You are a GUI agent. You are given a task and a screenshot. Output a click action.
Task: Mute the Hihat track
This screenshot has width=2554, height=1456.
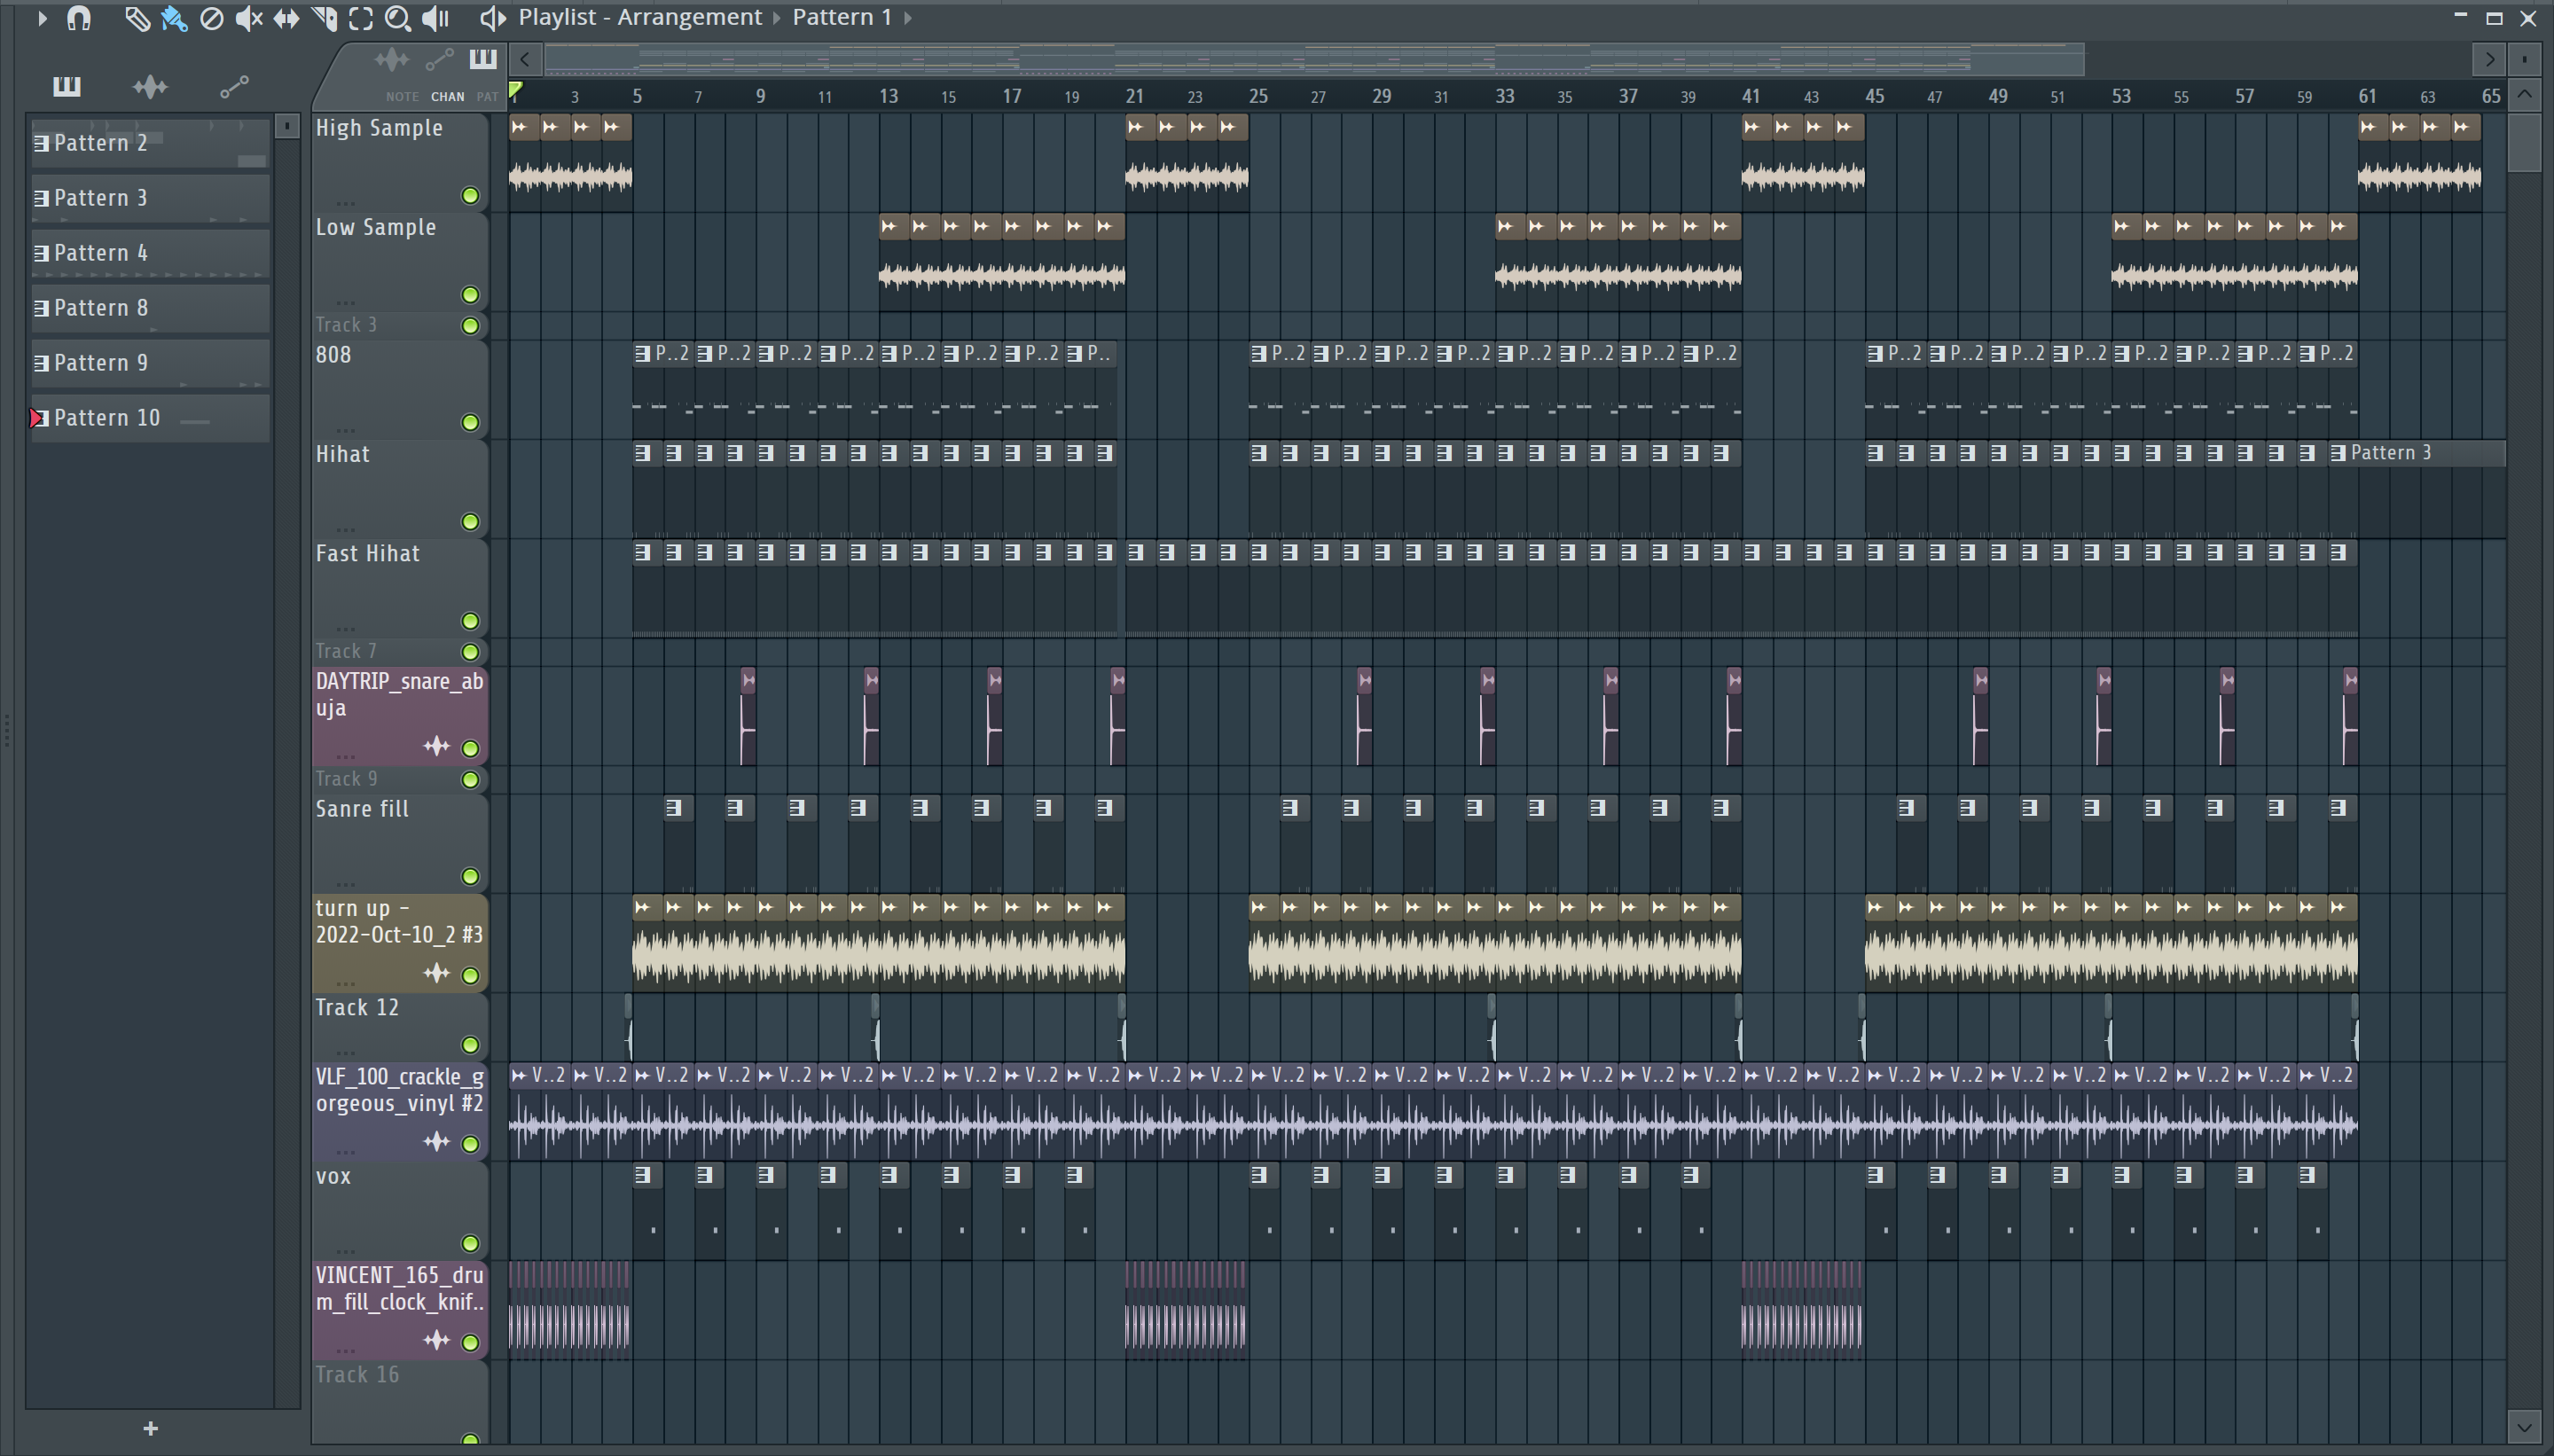pyautogui.click(x=470, y=522)
